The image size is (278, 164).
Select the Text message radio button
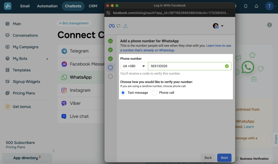click(x=123, y=93)
